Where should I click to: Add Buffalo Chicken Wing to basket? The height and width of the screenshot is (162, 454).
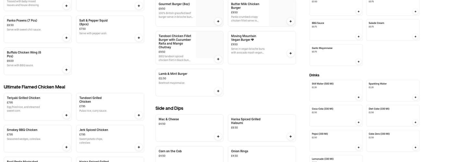[x=66, y=70]
